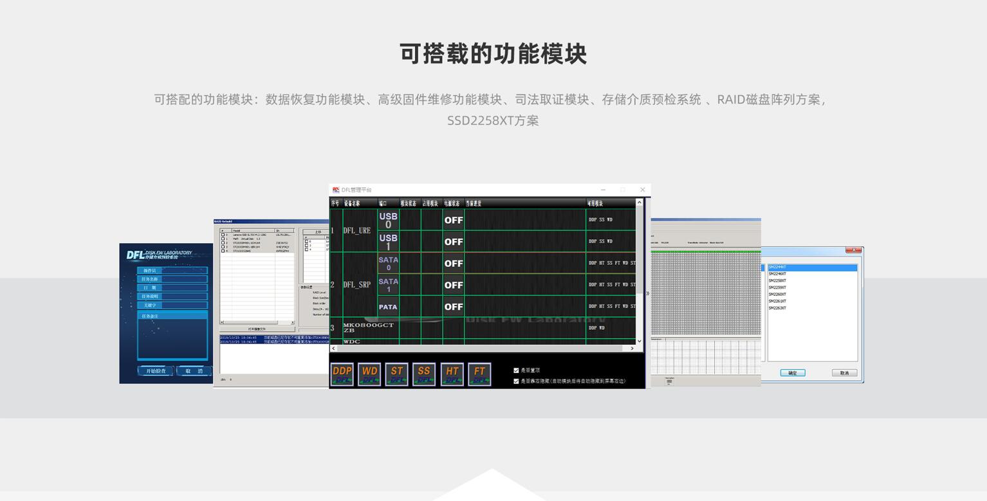Start the SS module icon
Image resolution: width=987 pixels, height=501 pixels.
[424, 374]
